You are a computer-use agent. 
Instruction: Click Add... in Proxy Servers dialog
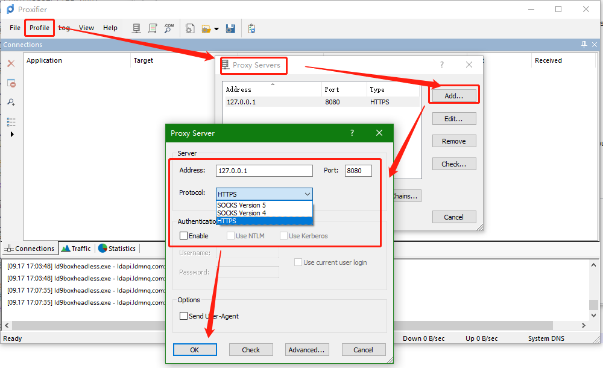pos(454,96)
